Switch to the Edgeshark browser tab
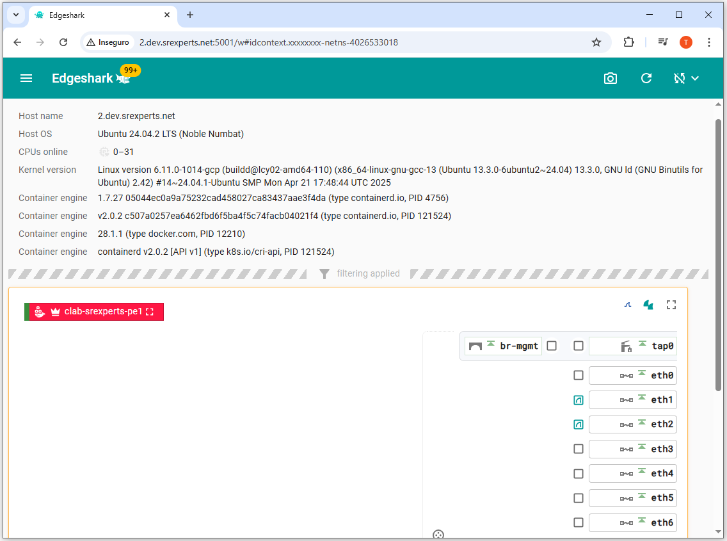 [x=96, y=15]
